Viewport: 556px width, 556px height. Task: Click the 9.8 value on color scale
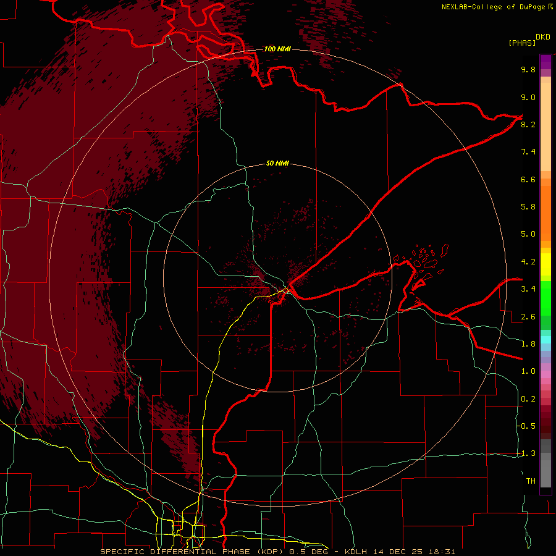tap(528, 69)
